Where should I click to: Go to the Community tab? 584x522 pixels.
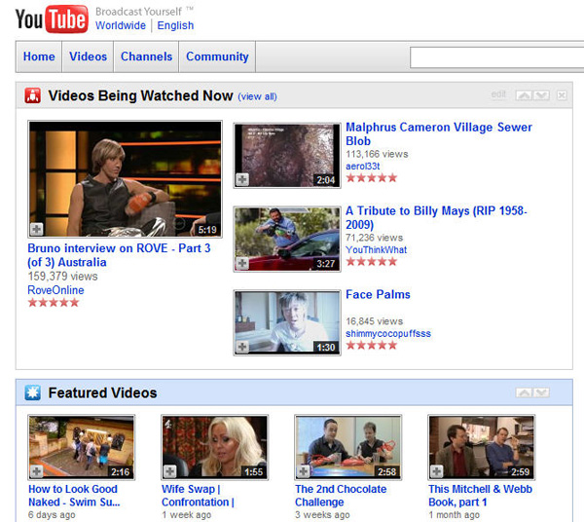pos(217,56)
